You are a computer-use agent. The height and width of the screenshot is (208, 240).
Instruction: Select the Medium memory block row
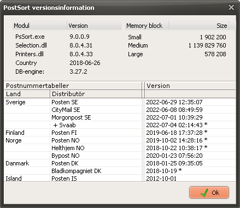(177, 45)
